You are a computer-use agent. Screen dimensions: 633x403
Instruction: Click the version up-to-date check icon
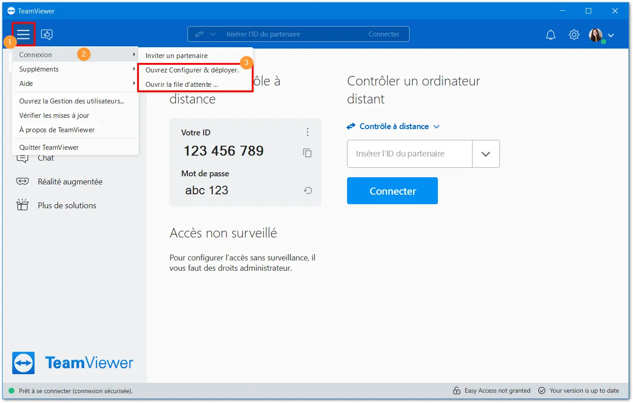[542, 390]
